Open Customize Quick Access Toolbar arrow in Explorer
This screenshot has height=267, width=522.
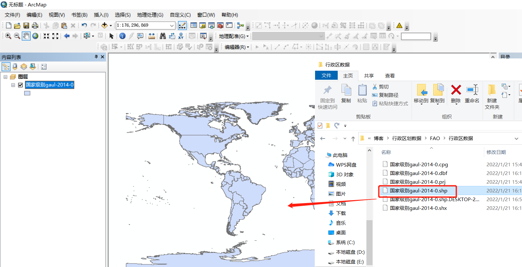point(345,126)
